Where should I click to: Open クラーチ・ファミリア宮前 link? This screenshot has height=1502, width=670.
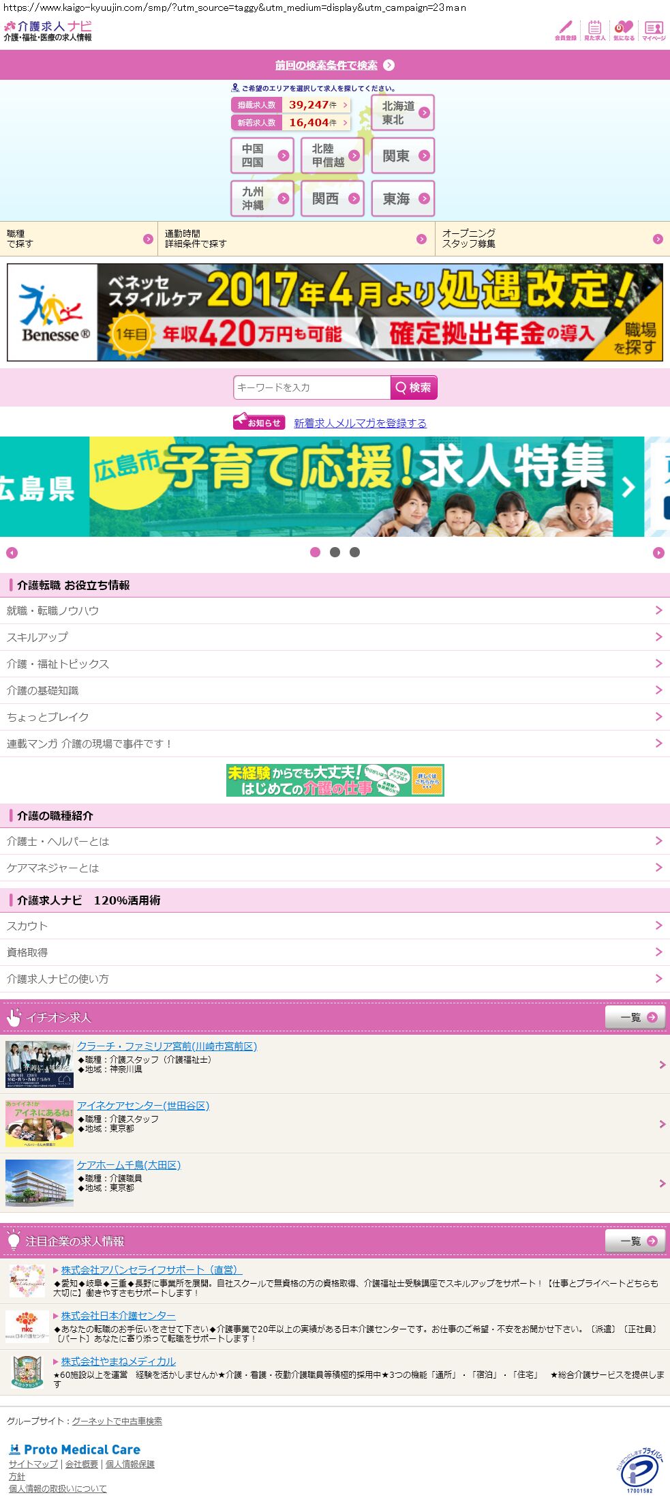[x=167, y=1046]
